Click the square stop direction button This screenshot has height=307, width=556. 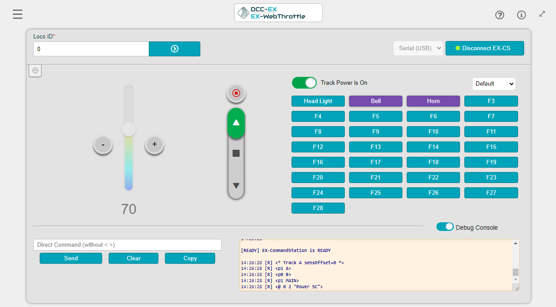click(x=236, y=153)
